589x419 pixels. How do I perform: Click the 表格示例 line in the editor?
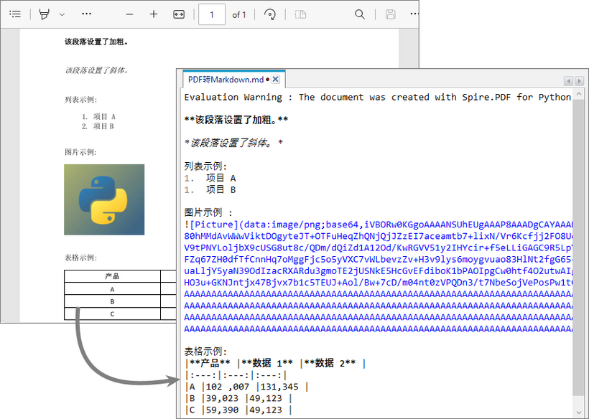tap(205, 352)
